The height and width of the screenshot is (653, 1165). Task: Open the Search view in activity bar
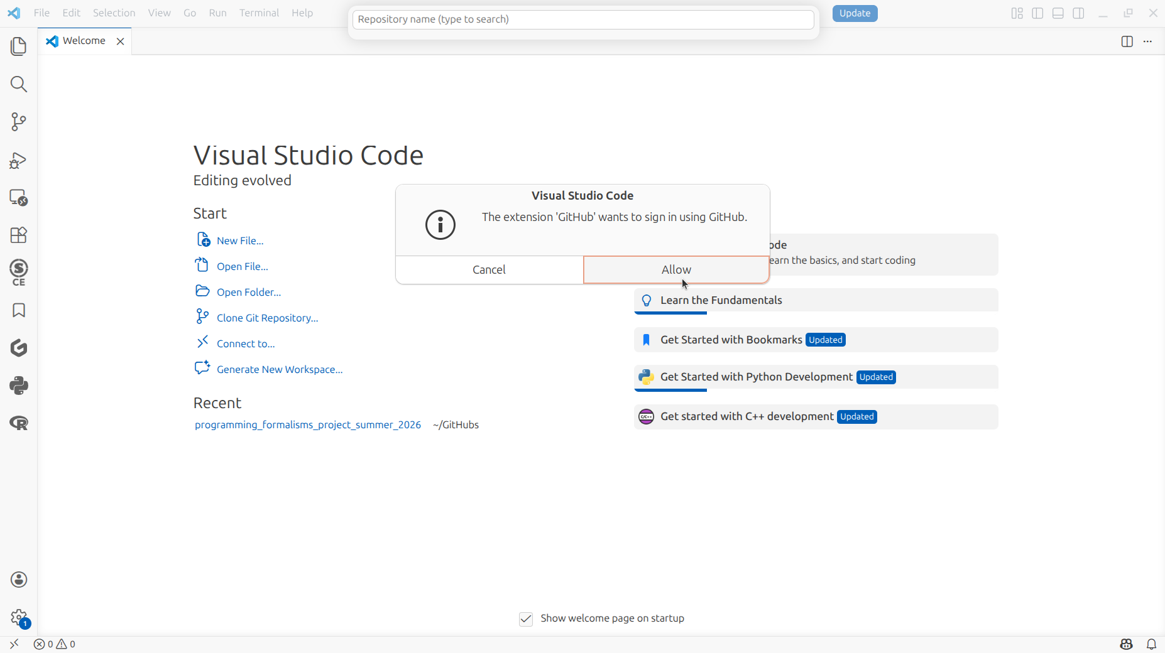[19, 84]
